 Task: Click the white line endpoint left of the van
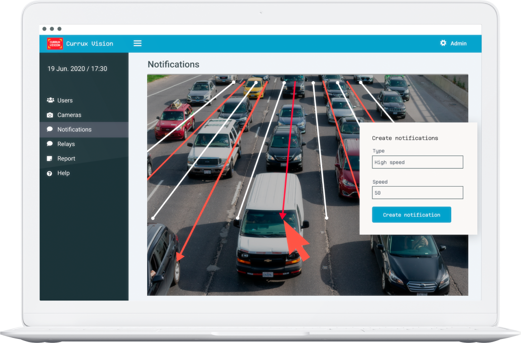(x=237, y=218)
